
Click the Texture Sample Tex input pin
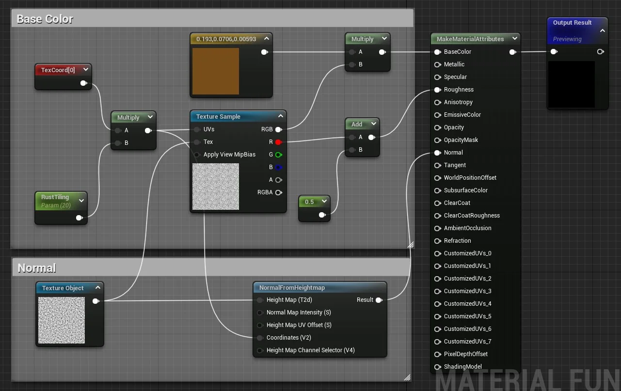pyautogui.click(x=196, y=142)
